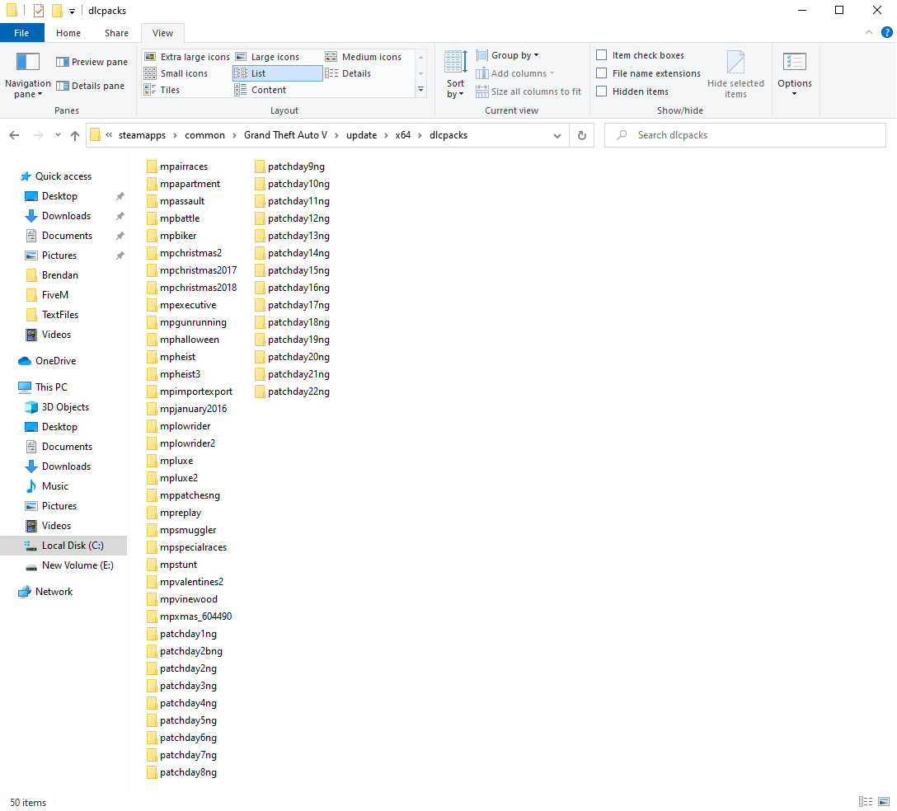Click the Navigation pane icon
The image size is (897, 811).
(28, 63)
